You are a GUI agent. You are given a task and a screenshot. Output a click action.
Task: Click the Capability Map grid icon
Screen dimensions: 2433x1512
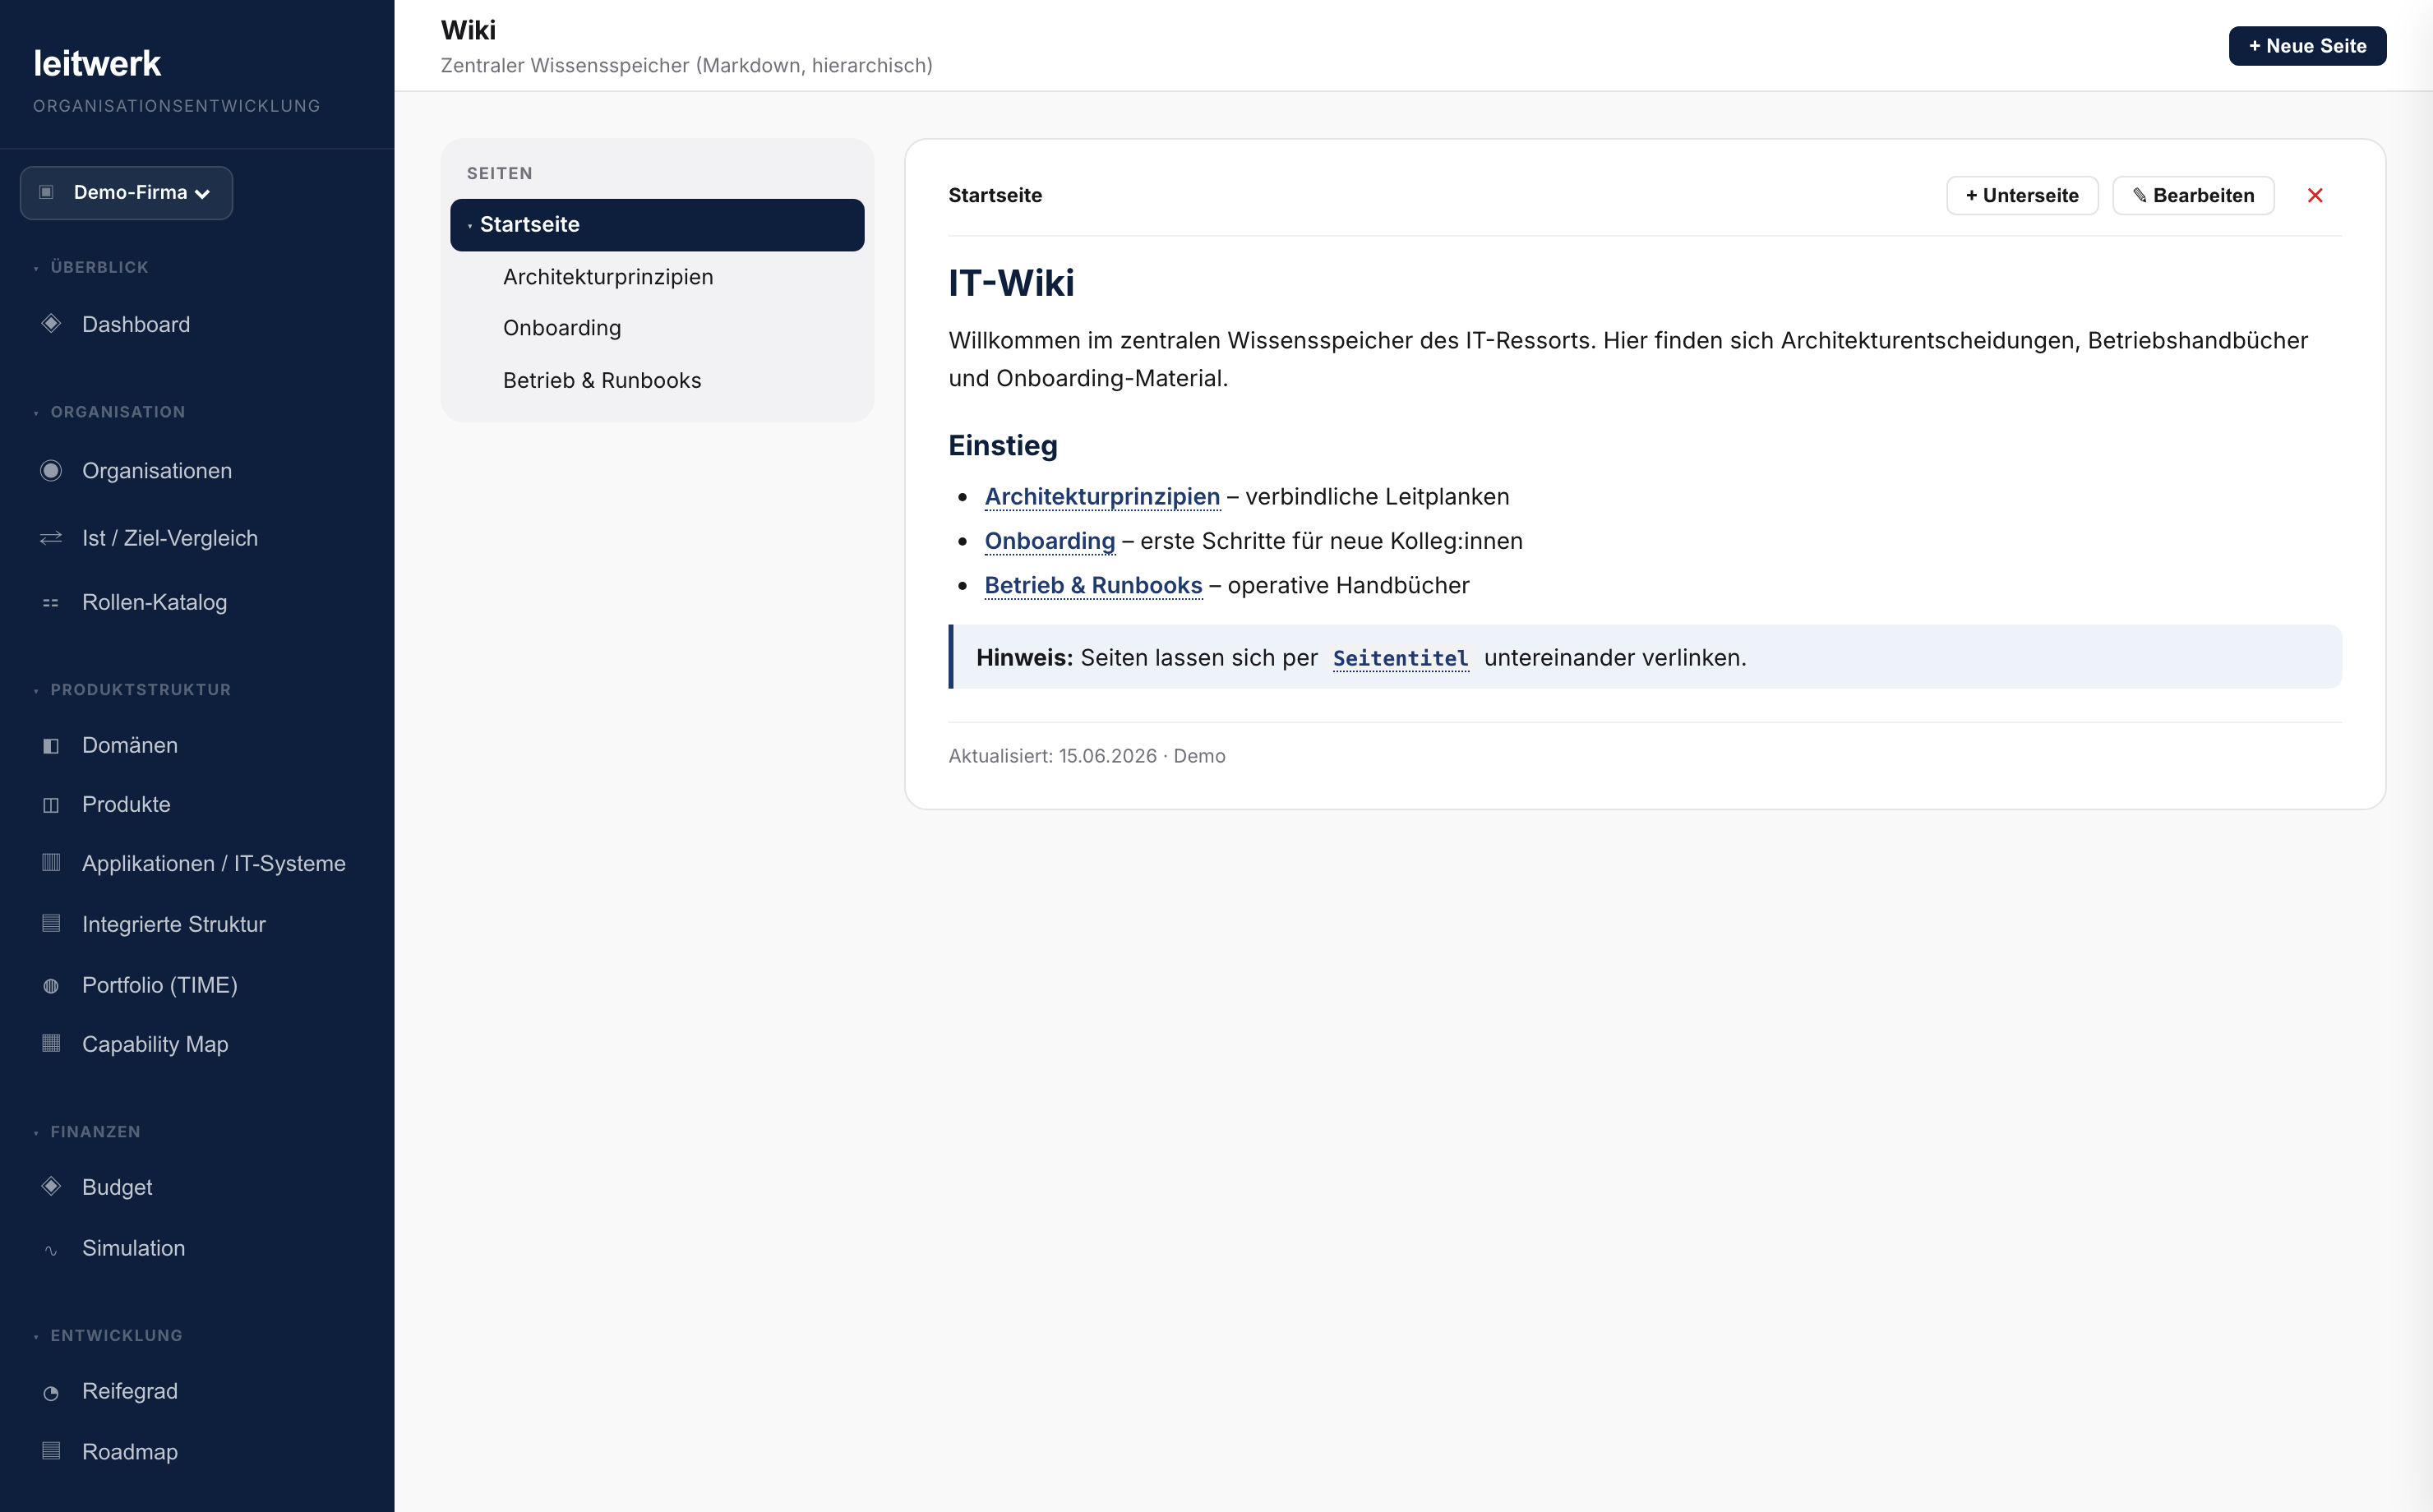coord(51,1044)
